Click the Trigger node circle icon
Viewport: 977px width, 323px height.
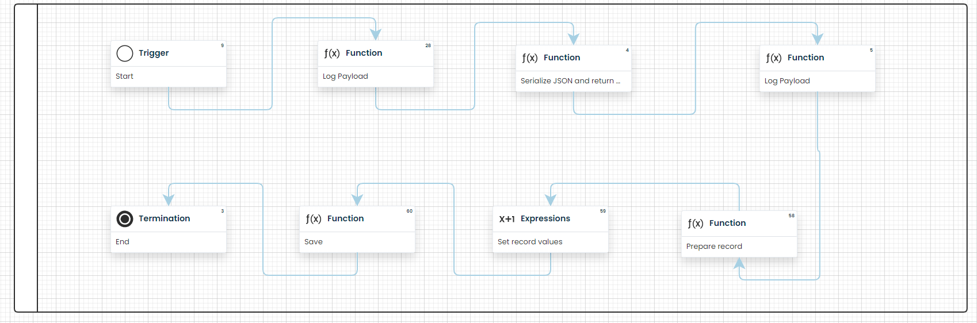[125, 53]
